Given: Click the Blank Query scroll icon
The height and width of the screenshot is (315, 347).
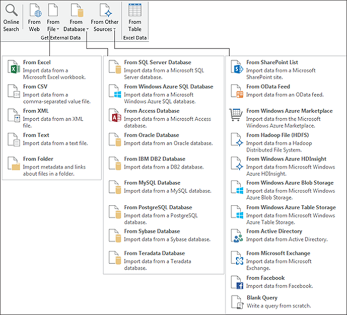Looking at the screenshot, I should (x=237, y=302).
